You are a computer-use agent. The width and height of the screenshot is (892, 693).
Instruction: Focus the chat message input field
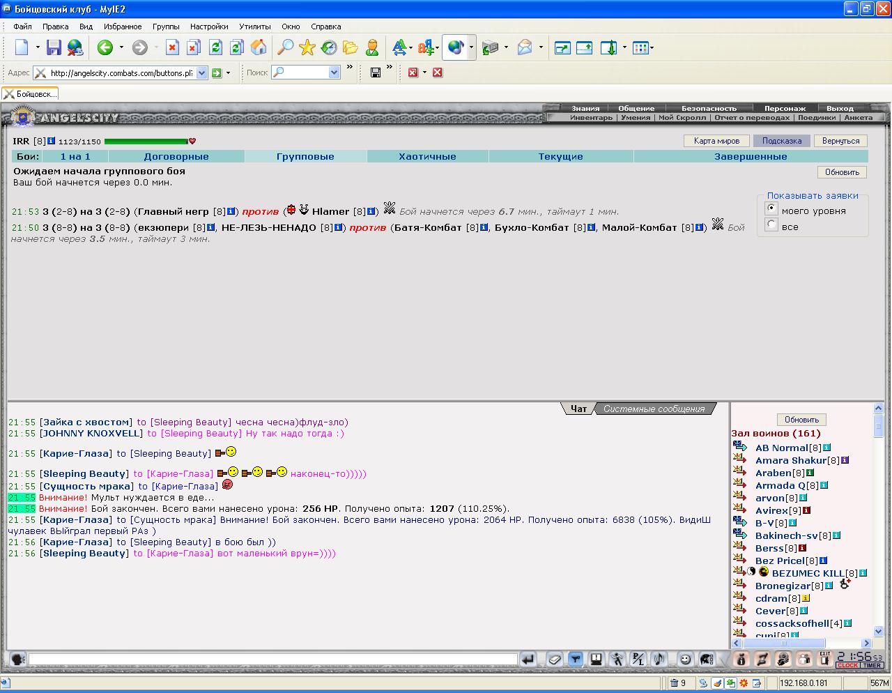coord(273,659)
